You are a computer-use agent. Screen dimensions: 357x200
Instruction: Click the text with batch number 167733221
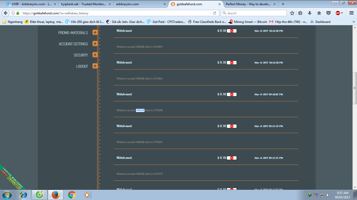pyautogui.click(x=140, y=142)
